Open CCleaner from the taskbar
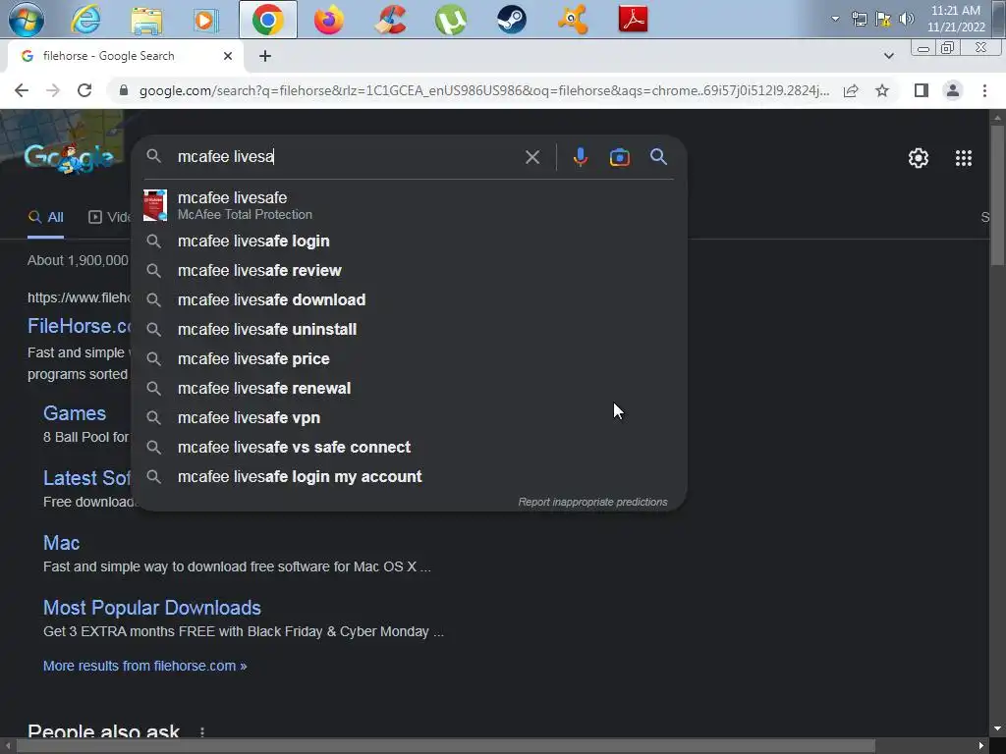The width and height of the screenshot is (1006, 754). pos(390,20)
